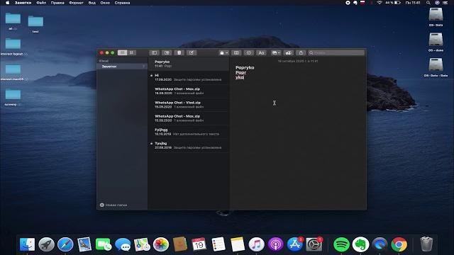Open the Окно menu
The image size is (454, 255).
click(x=105, y=3)
